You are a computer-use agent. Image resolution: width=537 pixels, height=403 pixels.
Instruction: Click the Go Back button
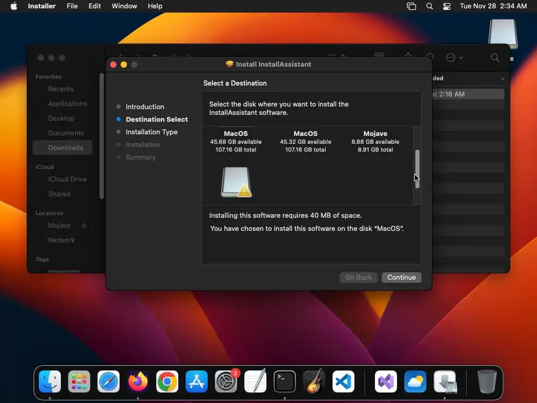(358, 277)
